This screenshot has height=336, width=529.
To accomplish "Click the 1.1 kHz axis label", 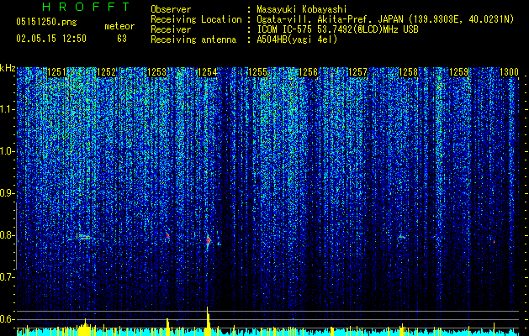I will tap(8, 109).
